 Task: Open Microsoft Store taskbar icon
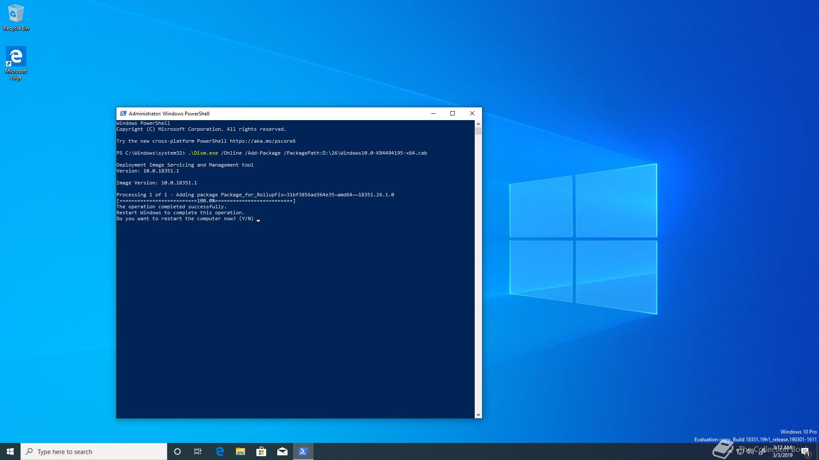click(x=261, y=451)
